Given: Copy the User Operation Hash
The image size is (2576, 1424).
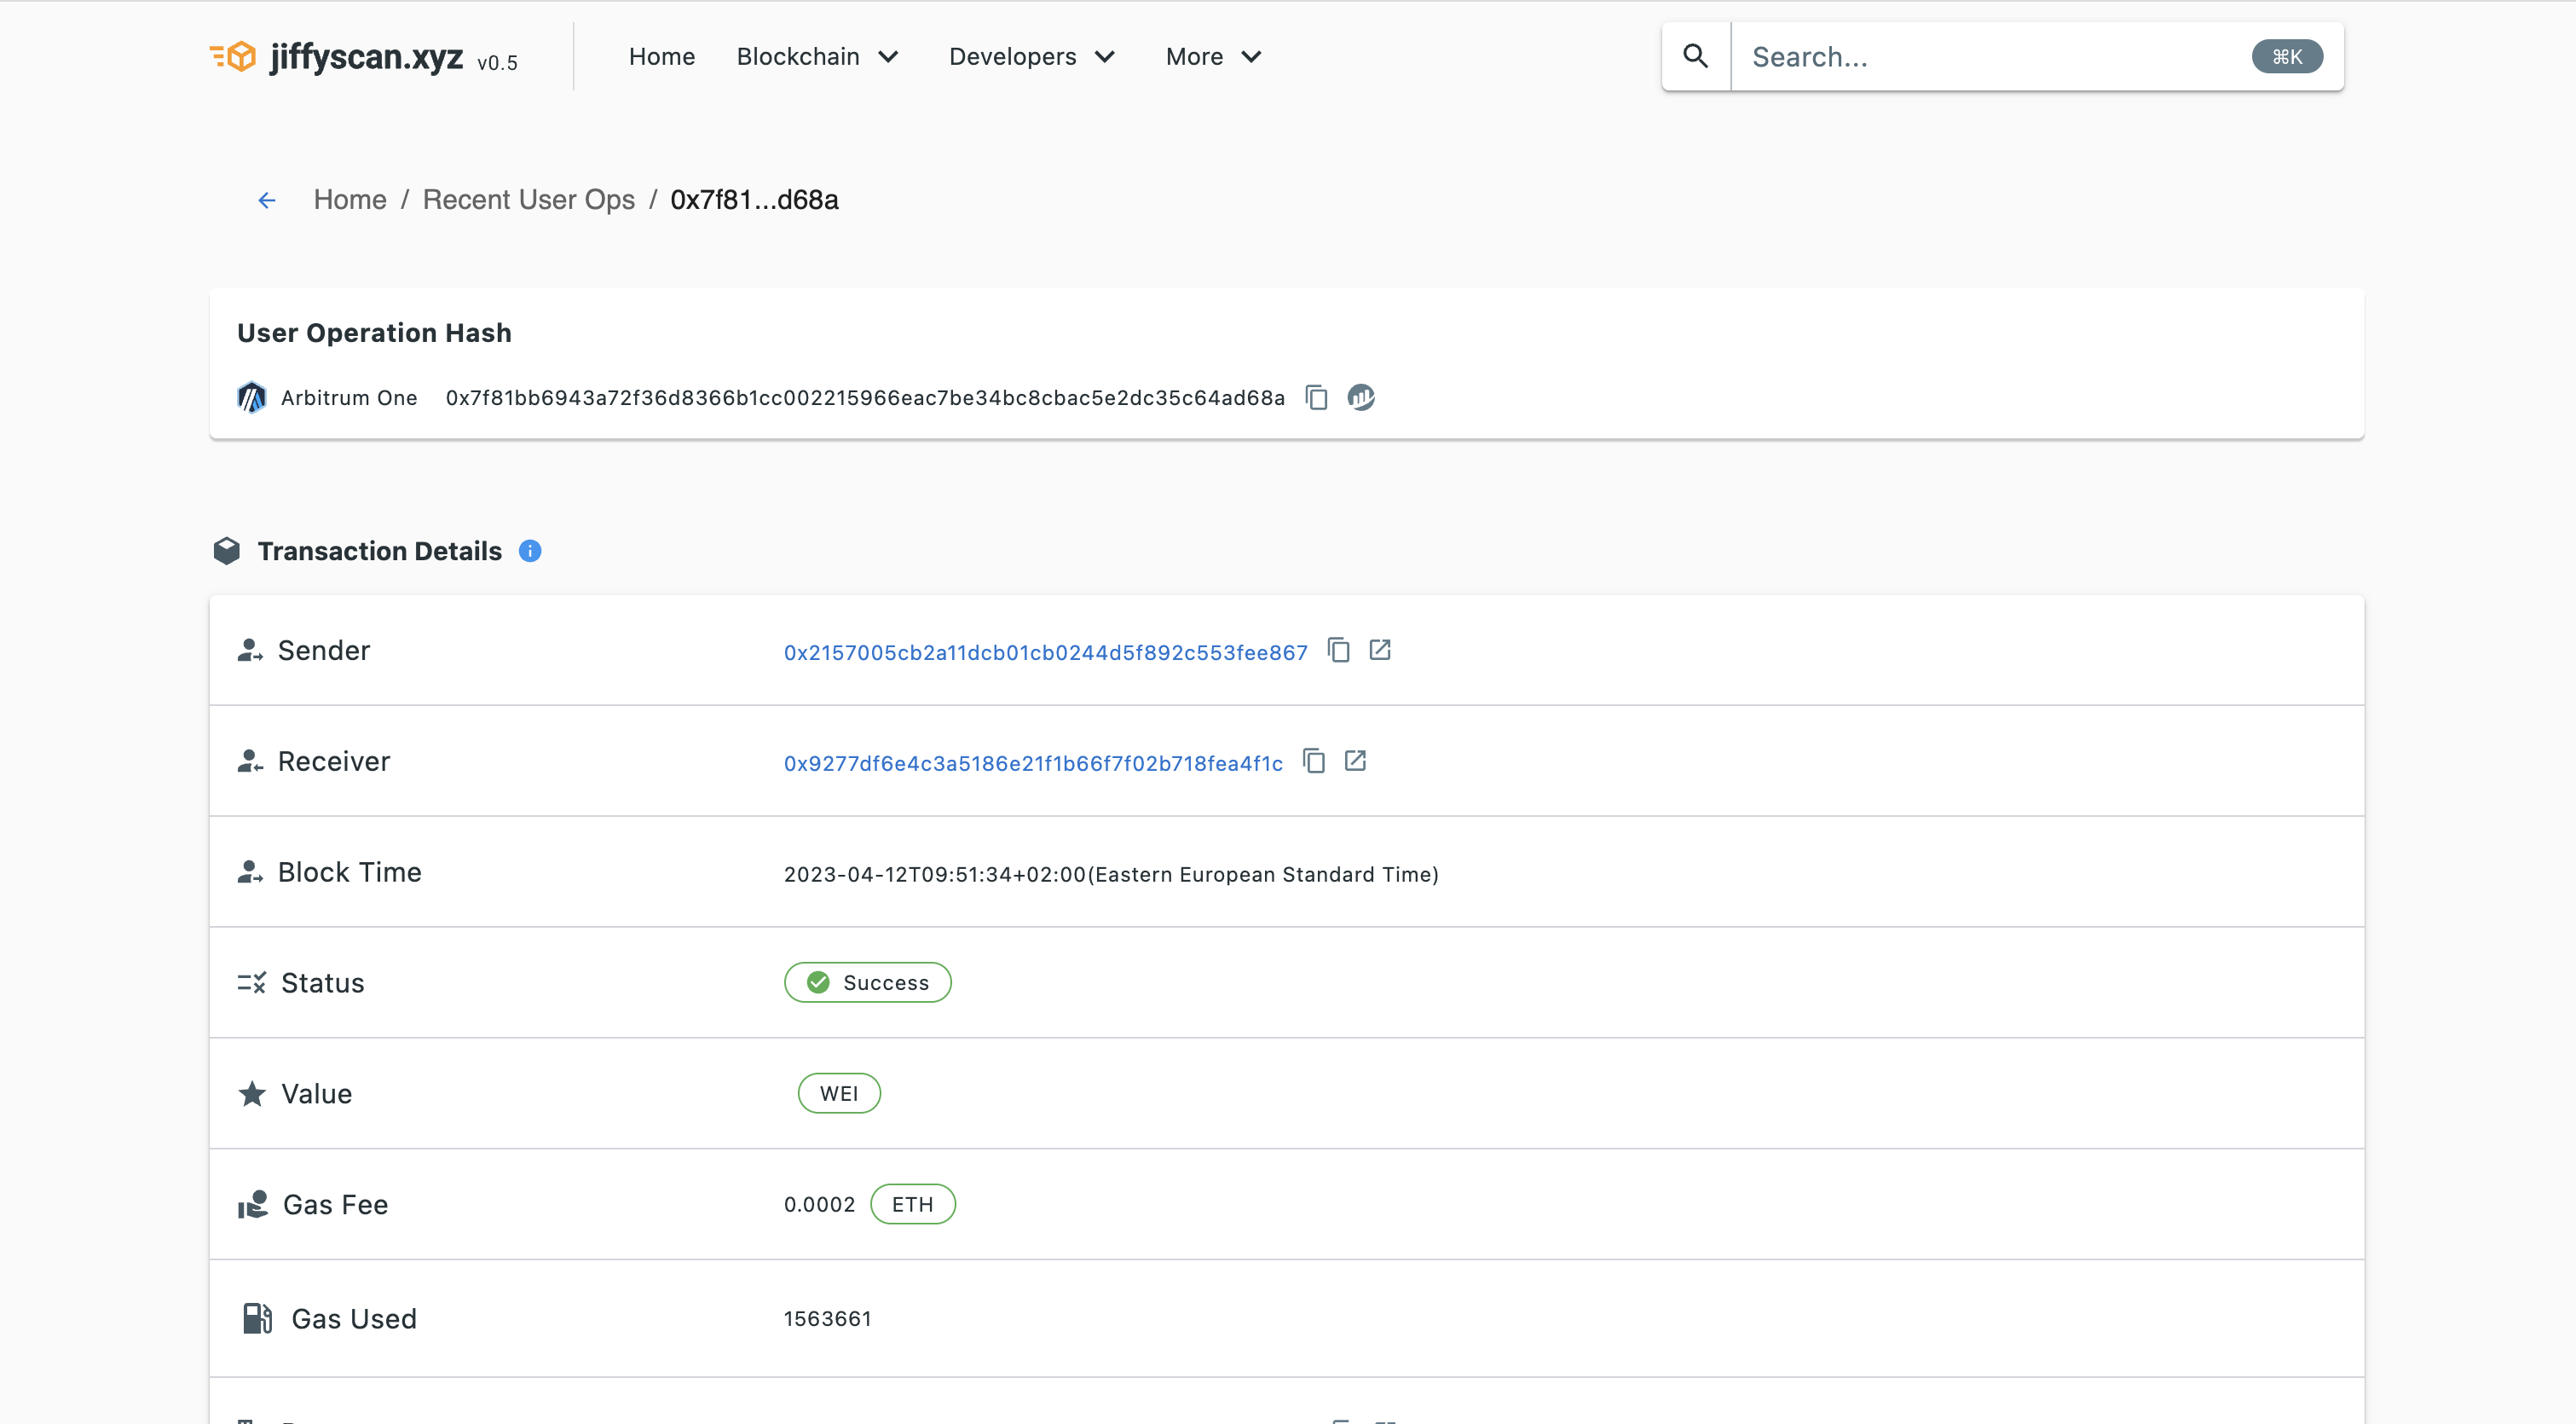Looking at the screenshot, I should coord(1316,397).
